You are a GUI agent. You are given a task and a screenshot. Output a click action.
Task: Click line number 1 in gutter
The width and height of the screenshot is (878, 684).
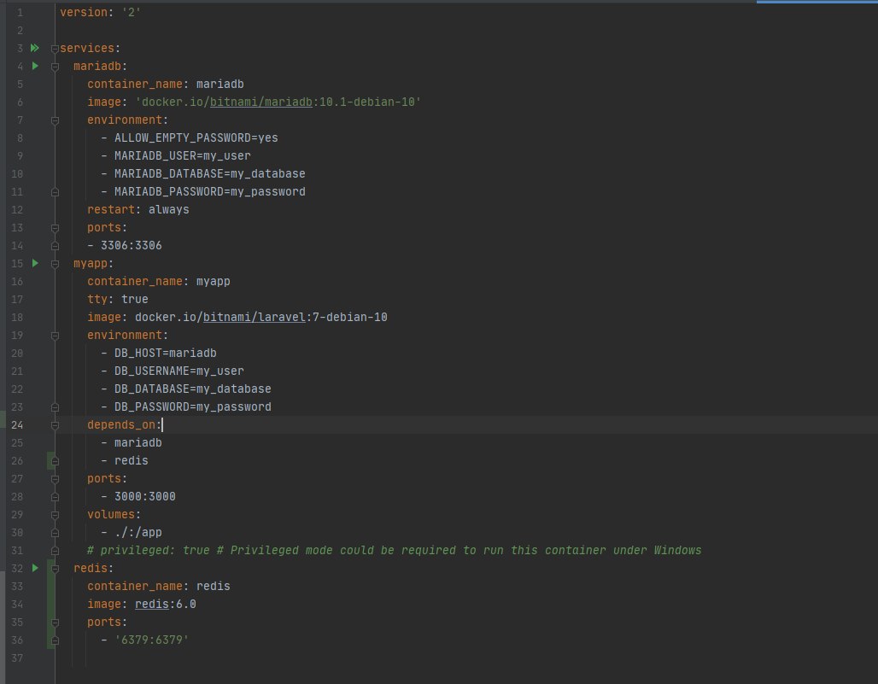[x=20, y=12]
